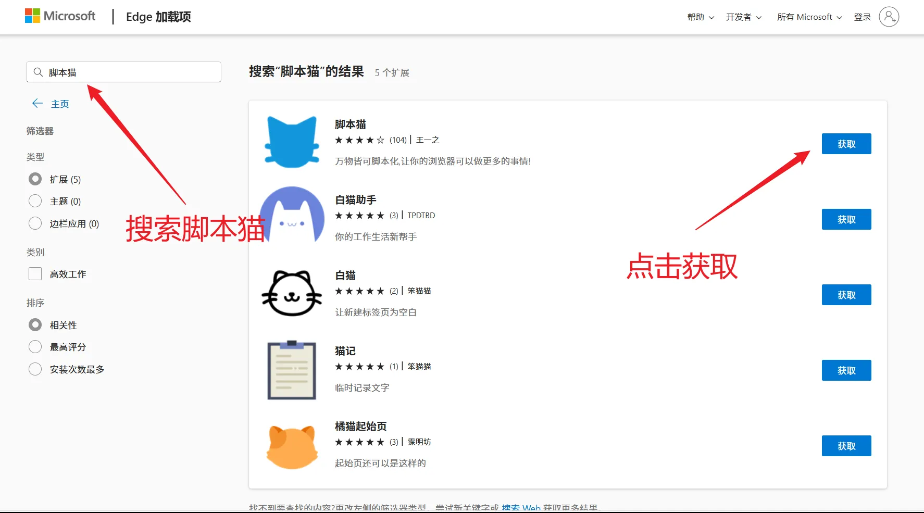Click the description 临时记录文字
Screen dimensions: 924x513
(362, 387)
